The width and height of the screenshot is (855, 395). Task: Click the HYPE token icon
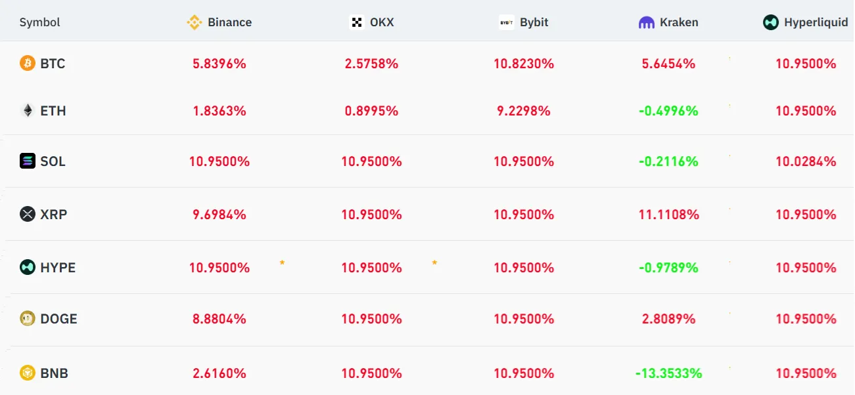click(27, 268)
